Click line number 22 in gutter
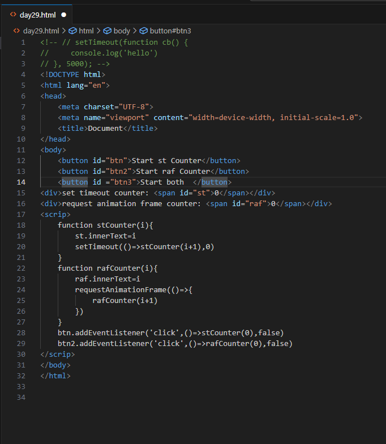 point(21,268)
